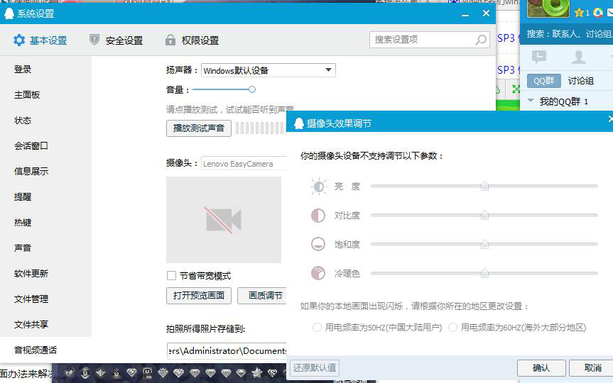Click 取消 in camera effect dialog
This screenshot has width=613, height=383.
coord(592,368)
